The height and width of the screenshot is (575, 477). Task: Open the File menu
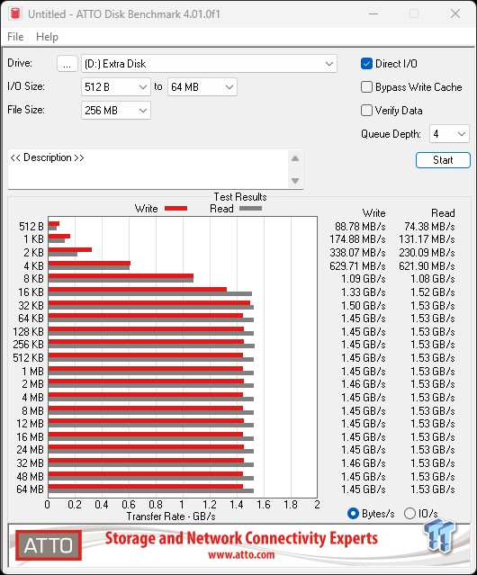coord(15,37)
